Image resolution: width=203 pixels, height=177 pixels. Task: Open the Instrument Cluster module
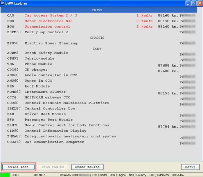point(99,92)
